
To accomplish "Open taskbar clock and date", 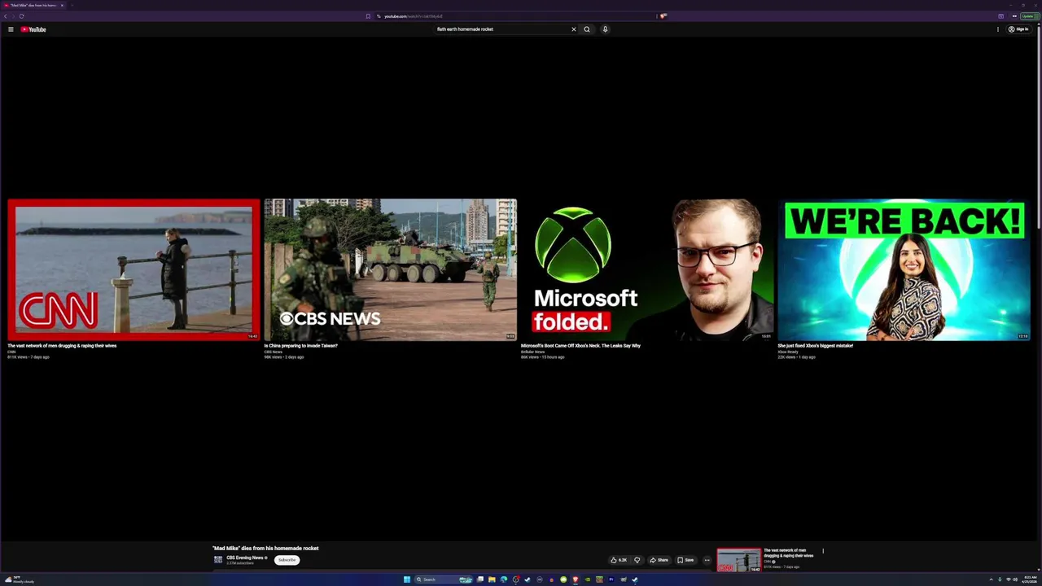I will [x=1030, y=579].
